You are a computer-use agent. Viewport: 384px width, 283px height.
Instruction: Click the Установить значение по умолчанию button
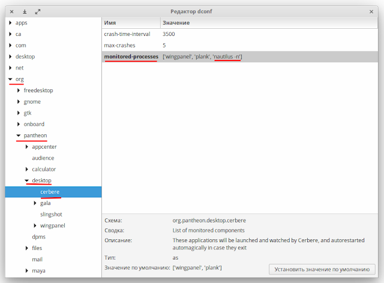click(322, 269)
